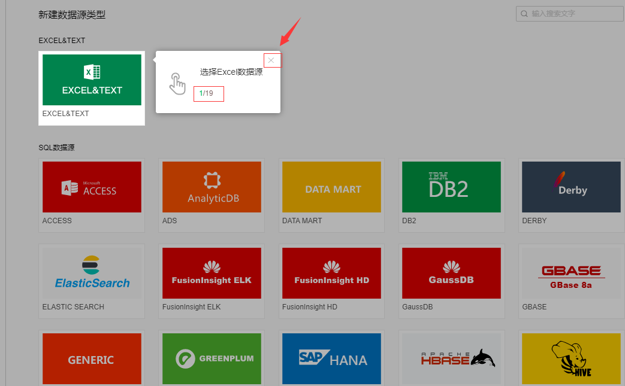Choose the GREENPLUM data source tile
Screen dimensions: 625x386
(x=212, y=358)
